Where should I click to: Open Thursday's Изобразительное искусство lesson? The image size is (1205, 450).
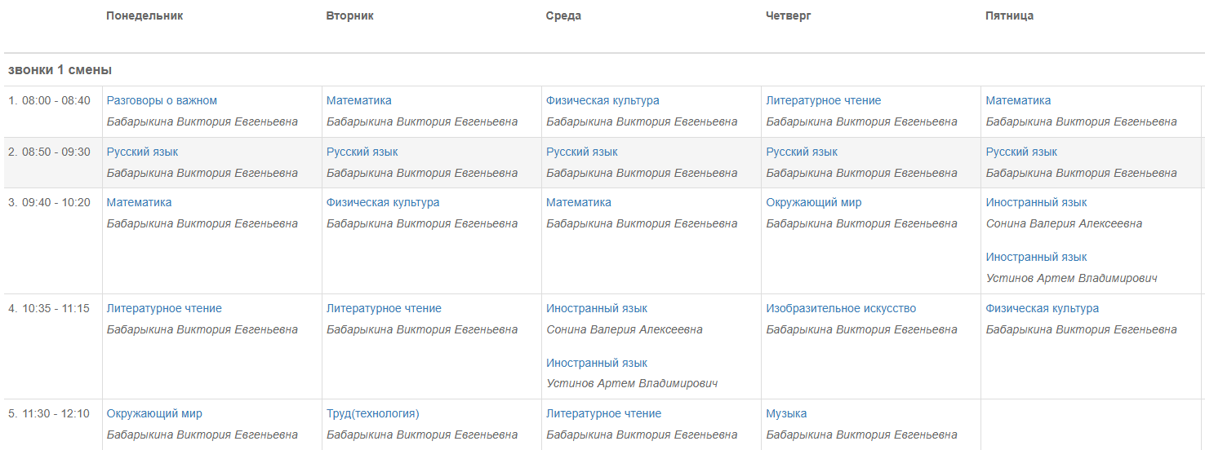click(x=841, y=308)
